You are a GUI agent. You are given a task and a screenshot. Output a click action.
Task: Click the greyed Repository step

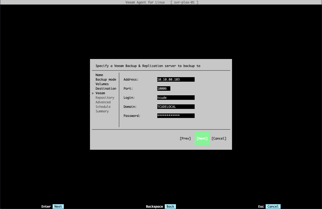coord(105,98)
